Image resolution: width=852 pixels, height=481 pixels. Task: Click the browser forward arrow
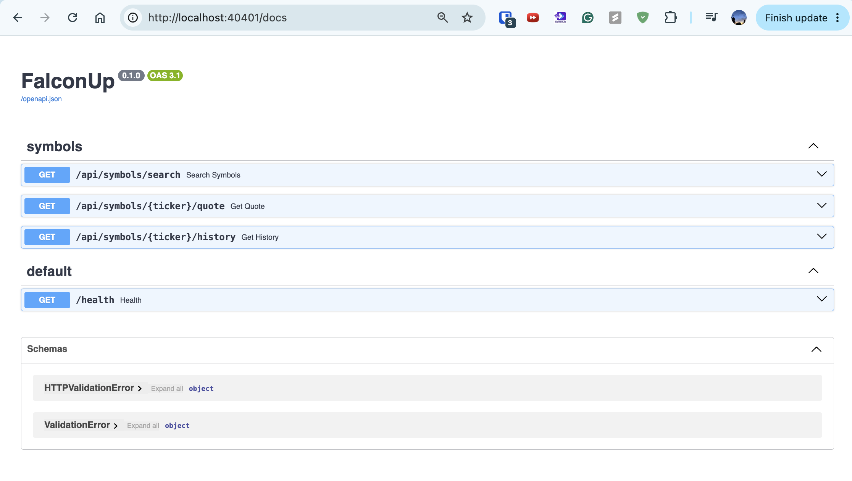tap(45, 18)
